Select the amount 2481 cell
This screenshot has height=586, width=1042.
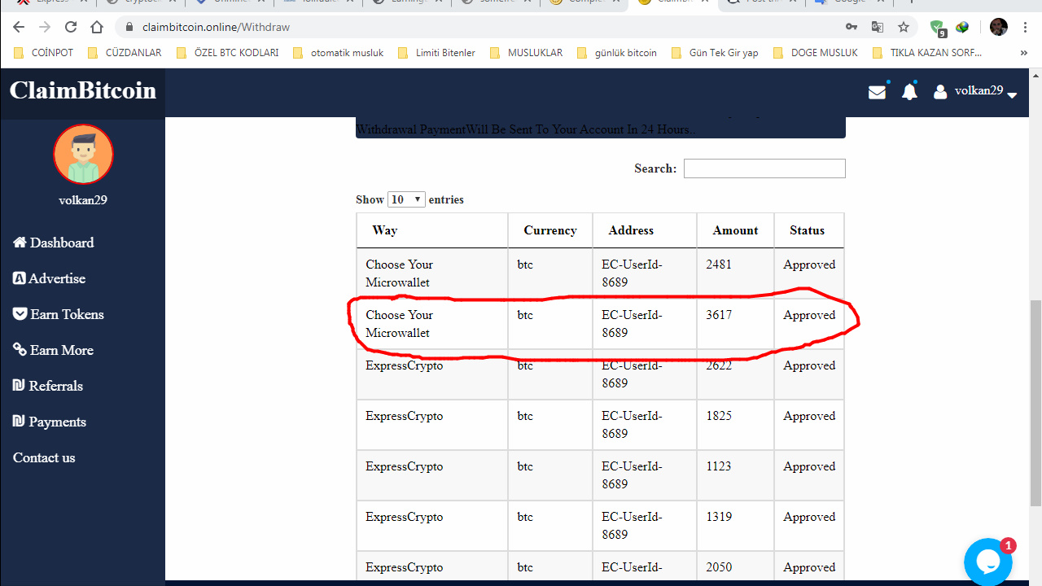pos(735,273)
